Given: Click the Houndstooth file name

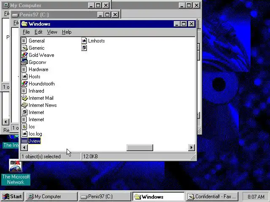Looking at the screenshot, I should (x=41, y=84).
